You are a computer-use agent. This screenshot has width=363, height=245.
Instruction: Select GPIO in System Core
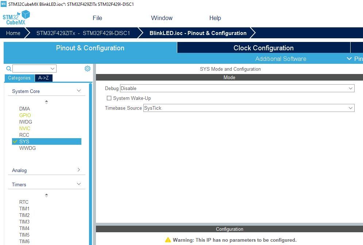point(25,115)
